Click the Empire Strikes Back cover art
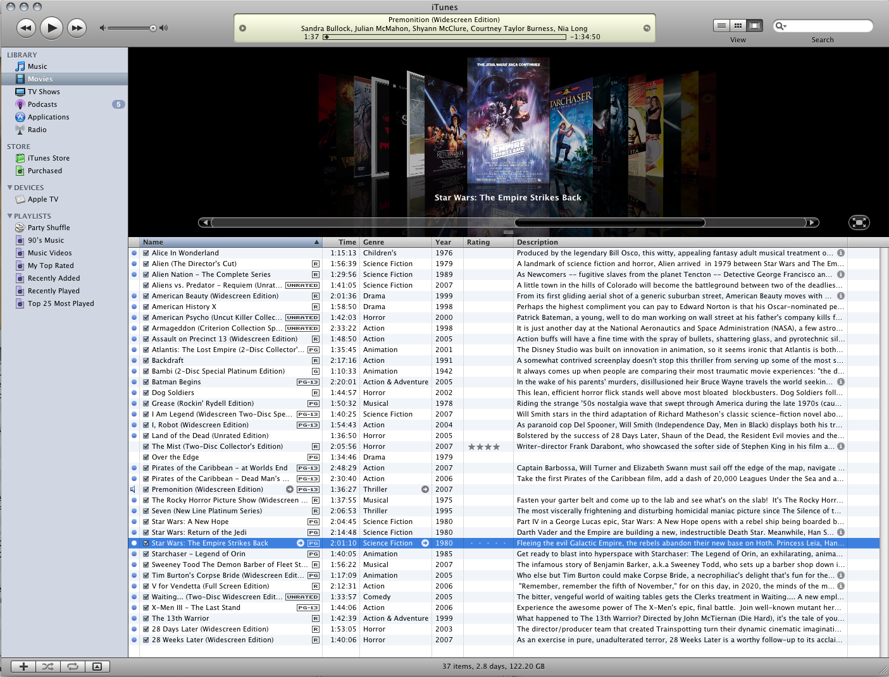Screen dimensions: 889x677 tap(509, 120)
